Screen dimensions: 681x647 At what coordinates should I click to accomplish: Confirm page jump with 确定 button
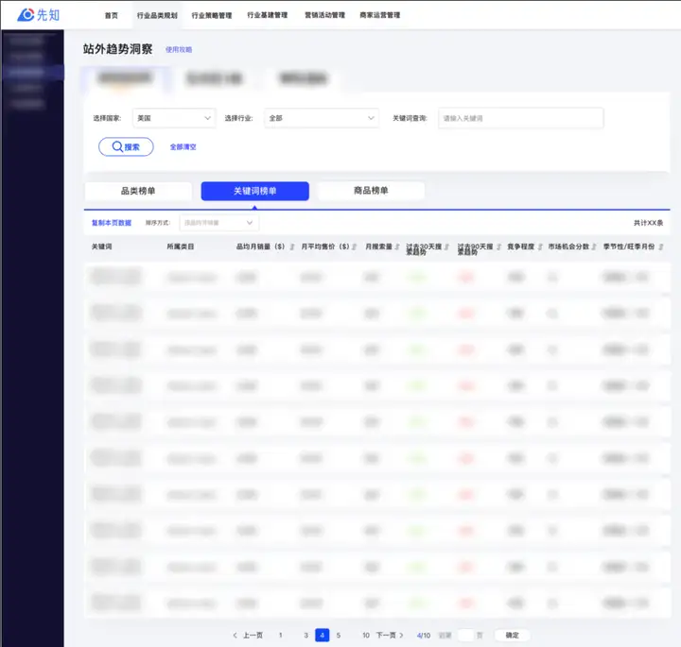[512, 636]
